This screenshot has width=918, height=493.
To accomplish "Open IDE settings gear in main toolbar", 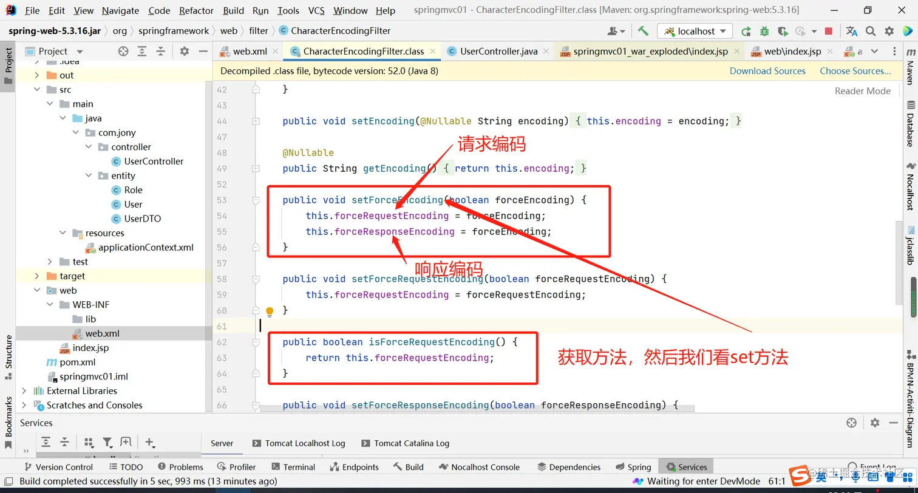I will tap(889, 31).
